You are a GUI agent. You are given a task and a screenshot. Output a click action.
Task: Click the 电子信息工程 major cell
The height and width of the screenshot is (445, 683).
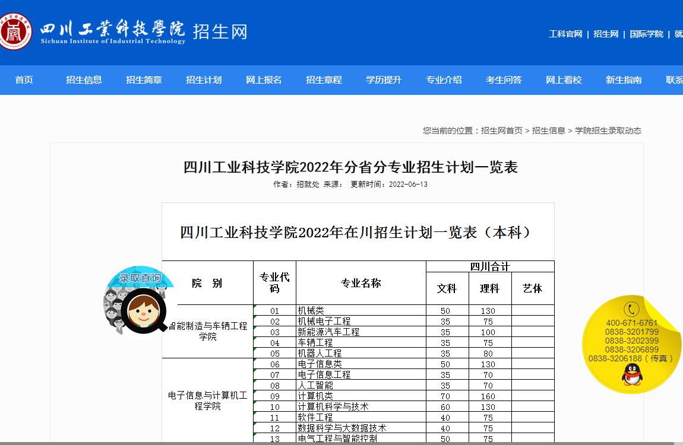pos(361,374)
